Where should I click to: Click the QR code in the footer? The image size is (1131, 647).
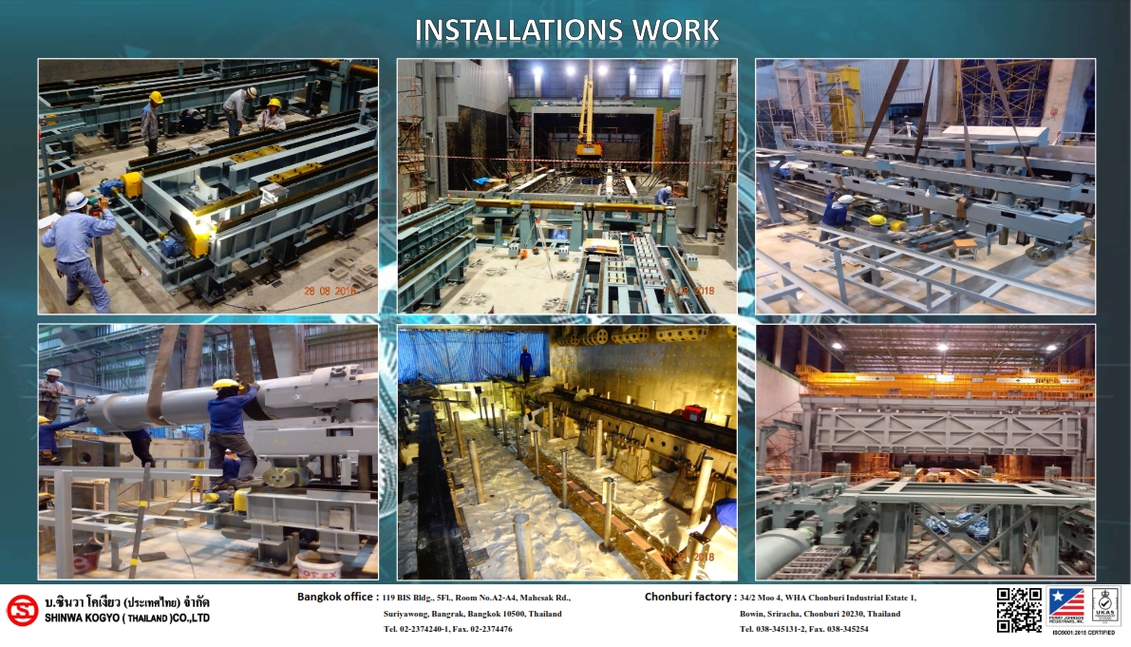click(x=1018, y=609)
